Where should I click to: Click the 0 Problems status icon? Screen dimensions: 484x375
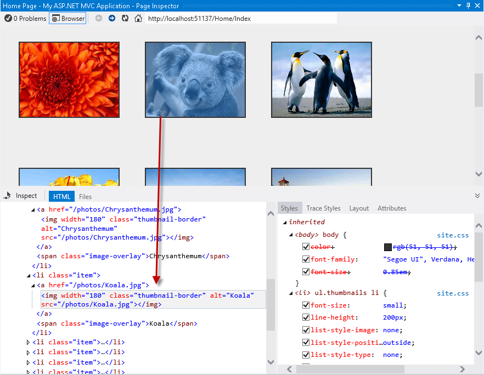click(8, 18)
